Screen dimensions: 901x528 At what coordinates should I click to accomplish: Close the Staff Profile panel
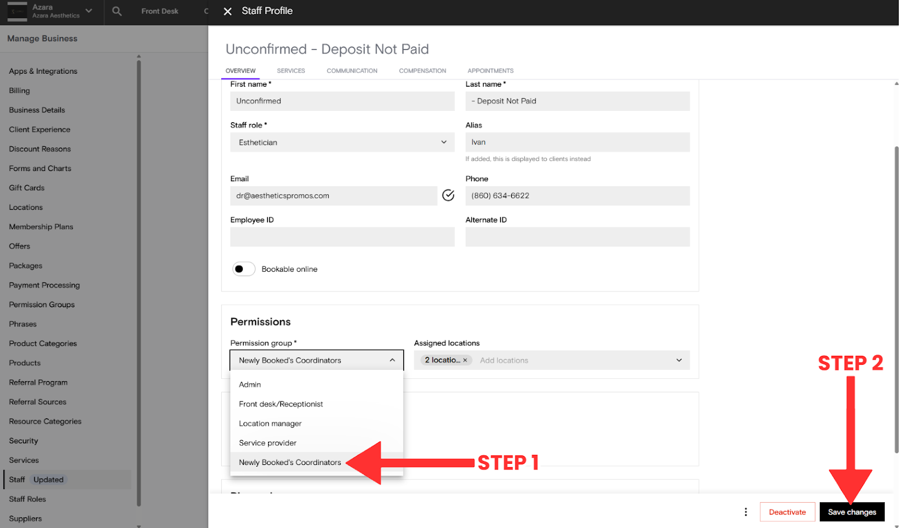(x=228, y=11)
